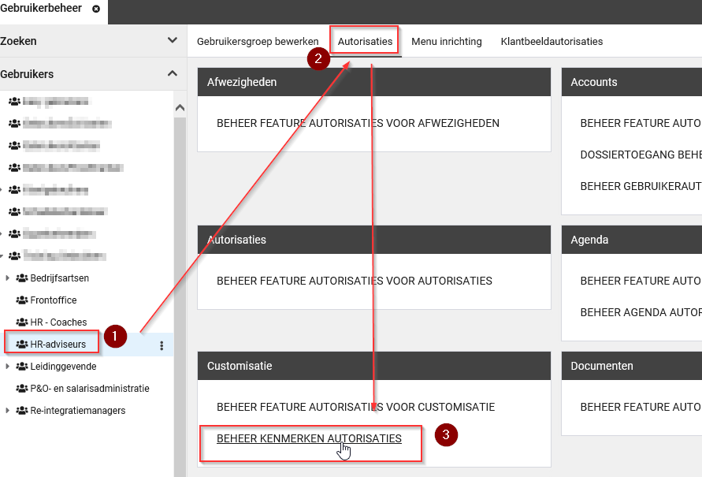Expand the Re-integratiemanagers tree node
This screenshot has width=702, height=477.
8,411
